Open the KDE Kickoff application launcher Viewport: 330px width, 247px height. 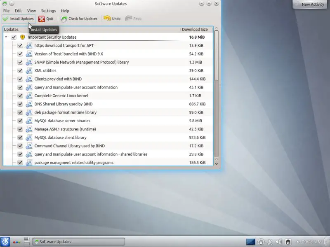point(5,242)
